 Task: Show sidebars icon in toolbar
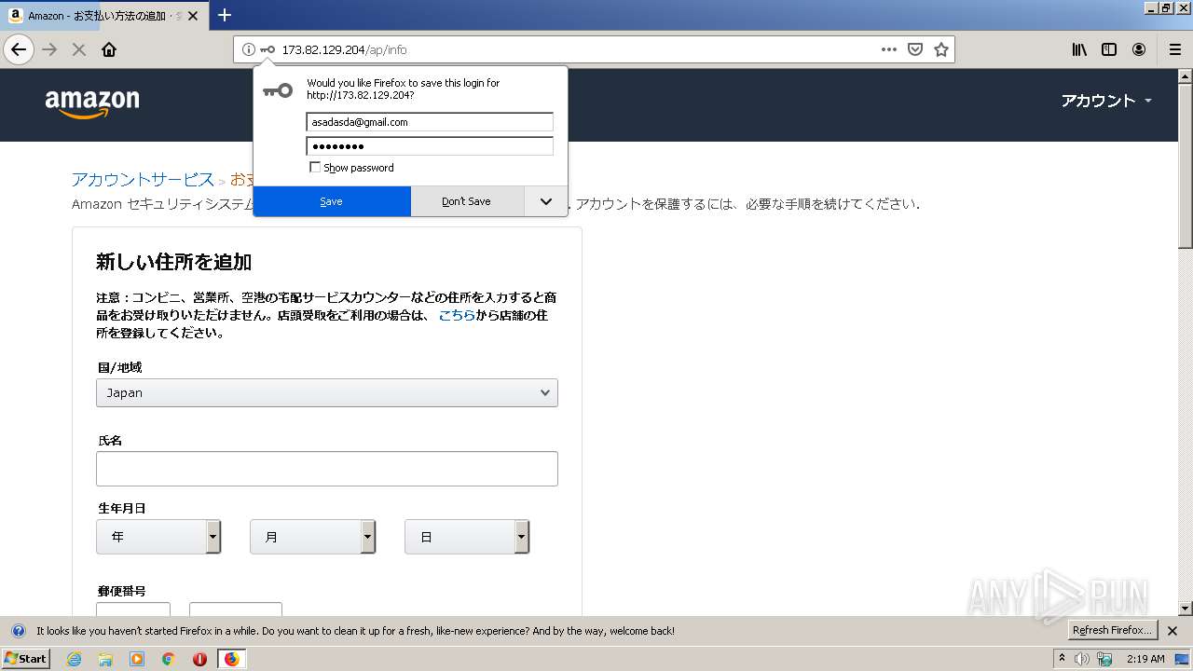click(x=1109, y=49)
